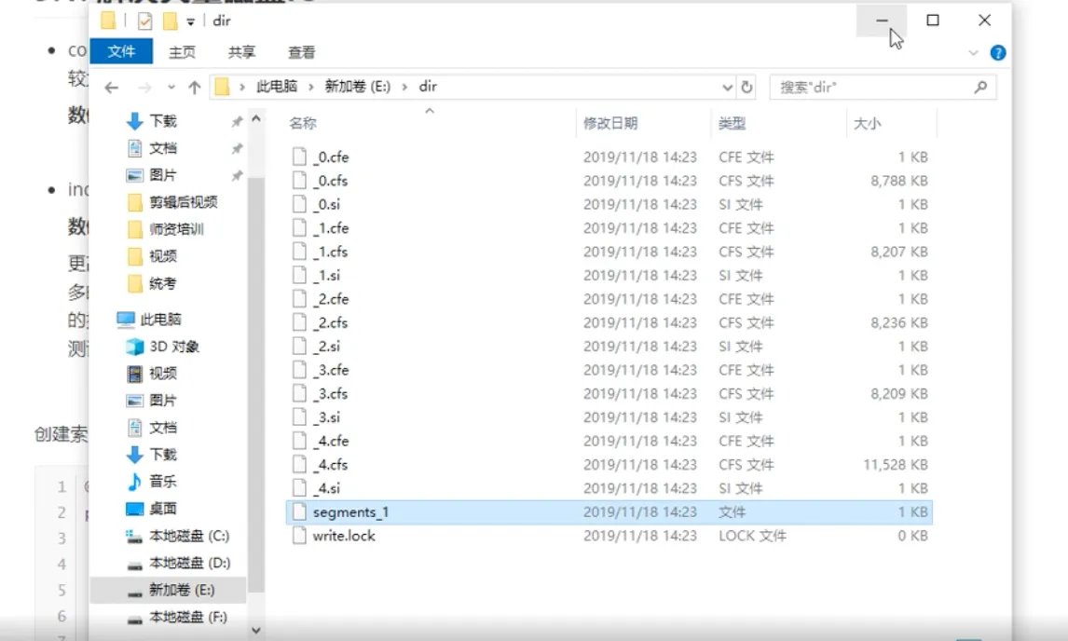Select the _2.cfs file
This screenshot has width=1068, height=641.
(x=330, y=323)
